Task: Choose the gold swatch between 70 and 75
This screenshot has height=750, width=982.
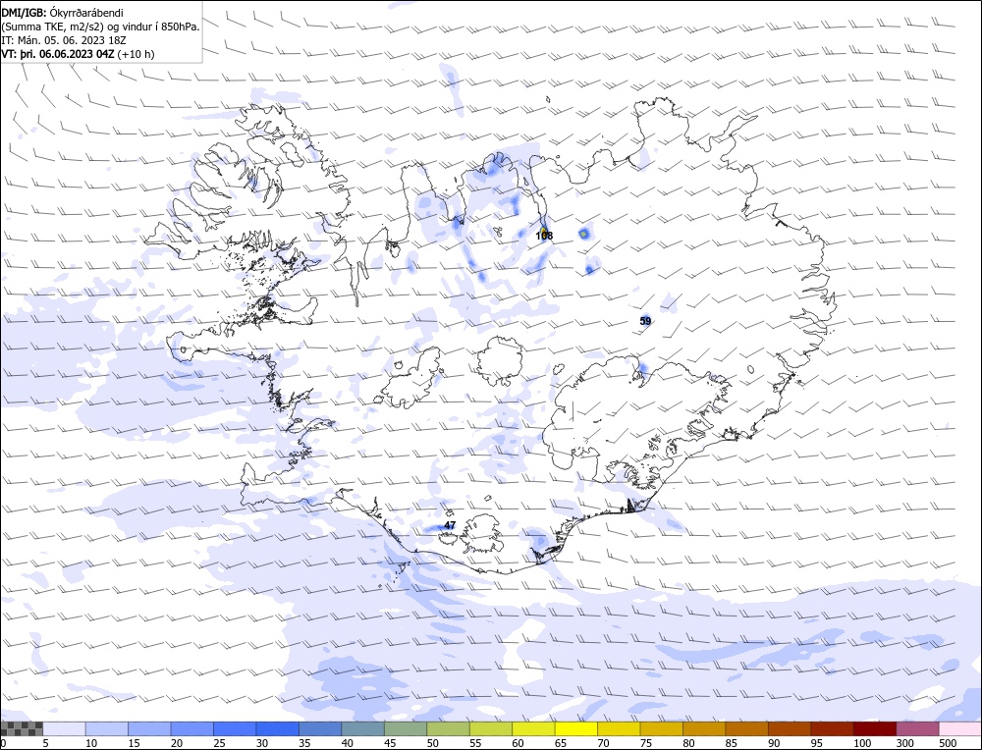Action: (x=619, y=728)
